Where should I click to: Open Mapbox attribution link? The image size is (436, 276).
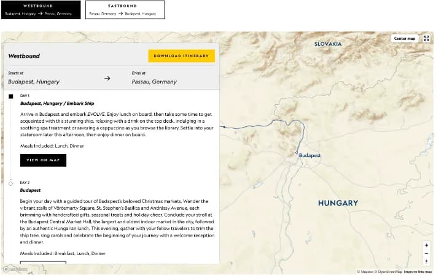(x=365, y=272)
